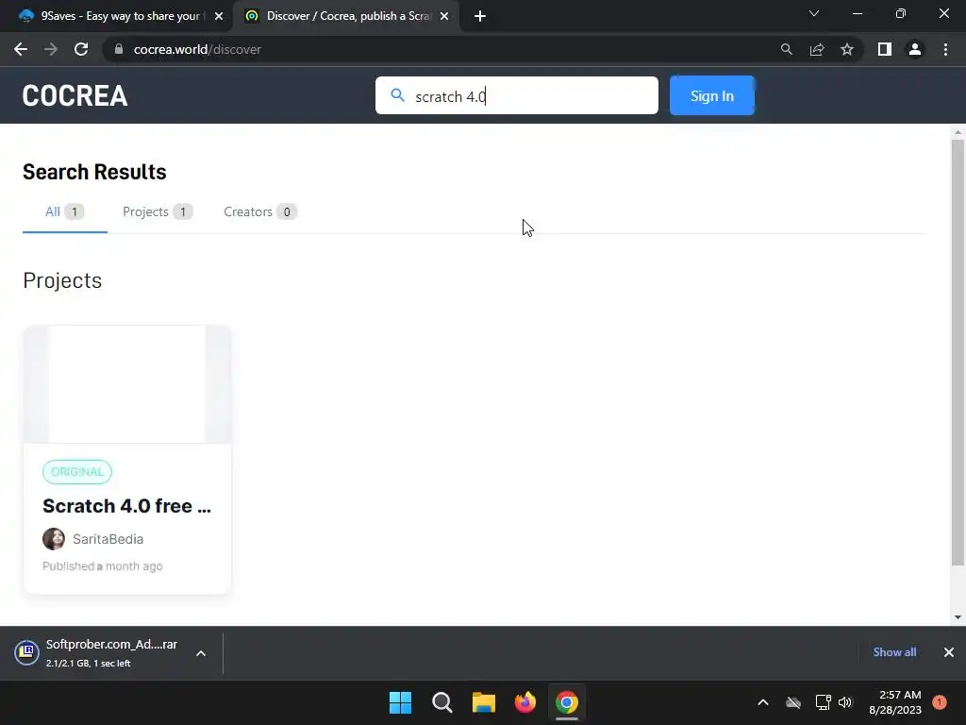Click the scrollbar down arrow

tap(958, 617)
